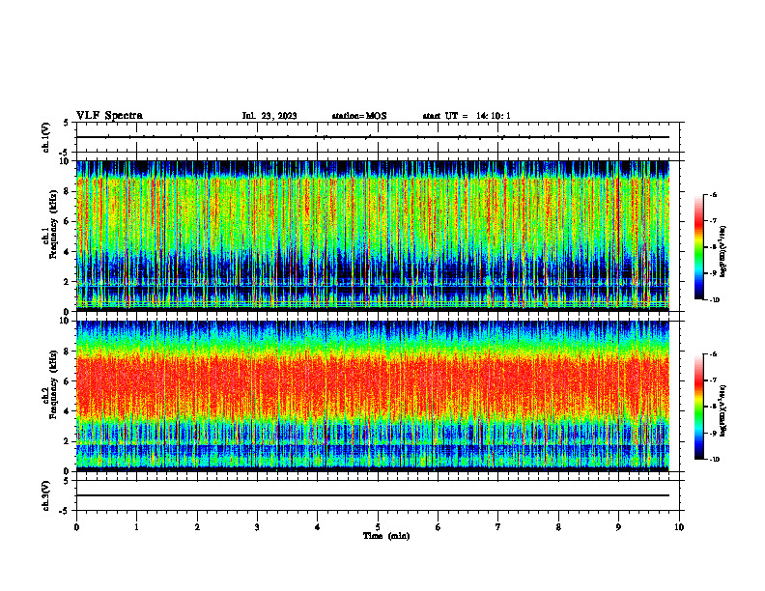This screenshot has height=591, width=765.
Task: Click the 10 minute tick label on time axis
Action: [x=679, y=527]
